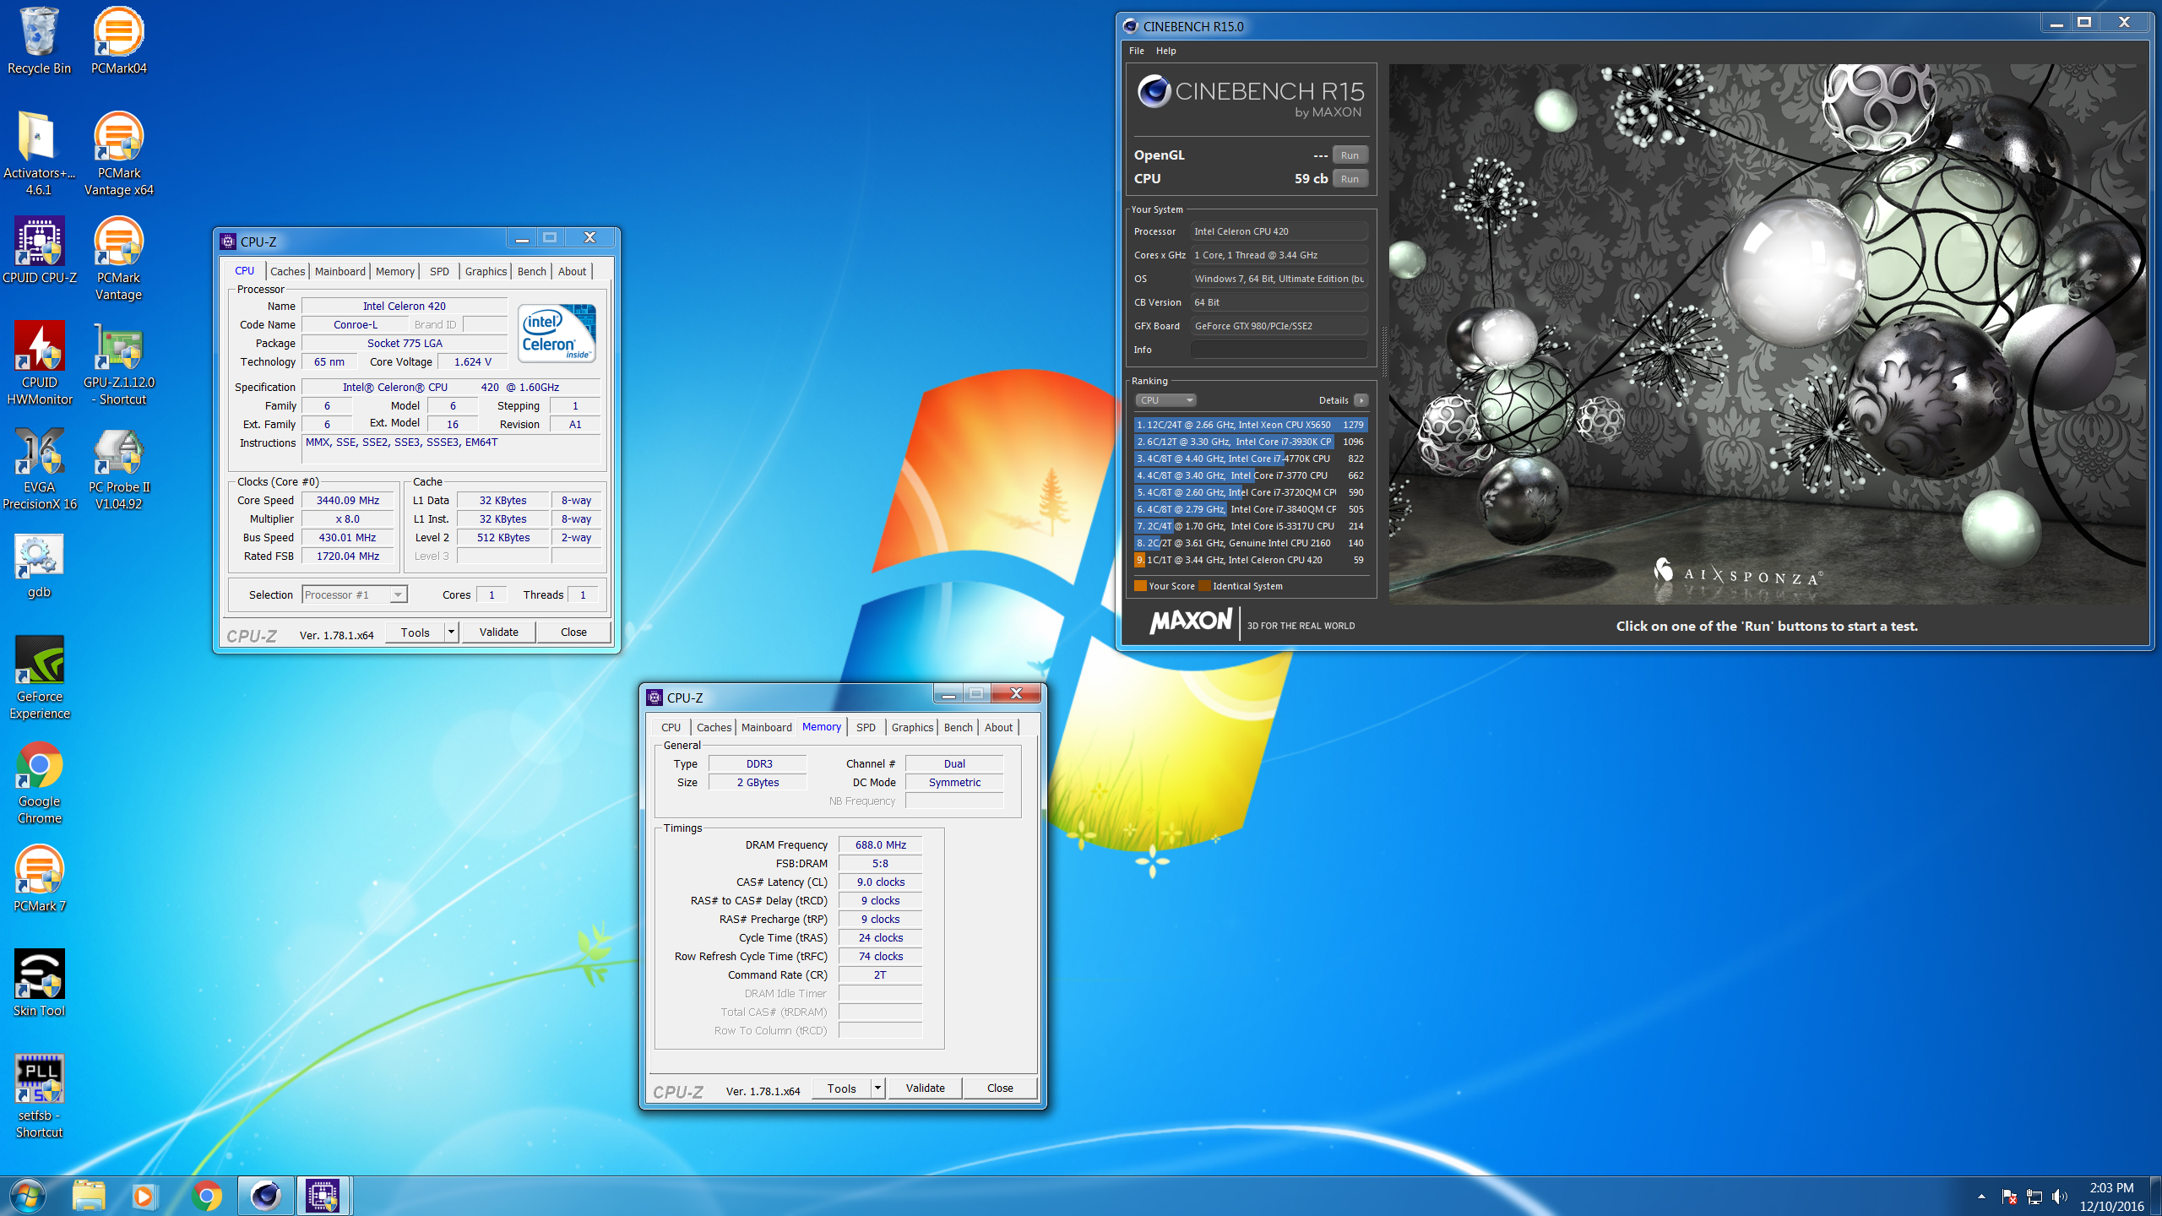Screen dimensions: 2162x1216
Task: Click Validate in upper CPU-Z window
Action: click(499, 632)
